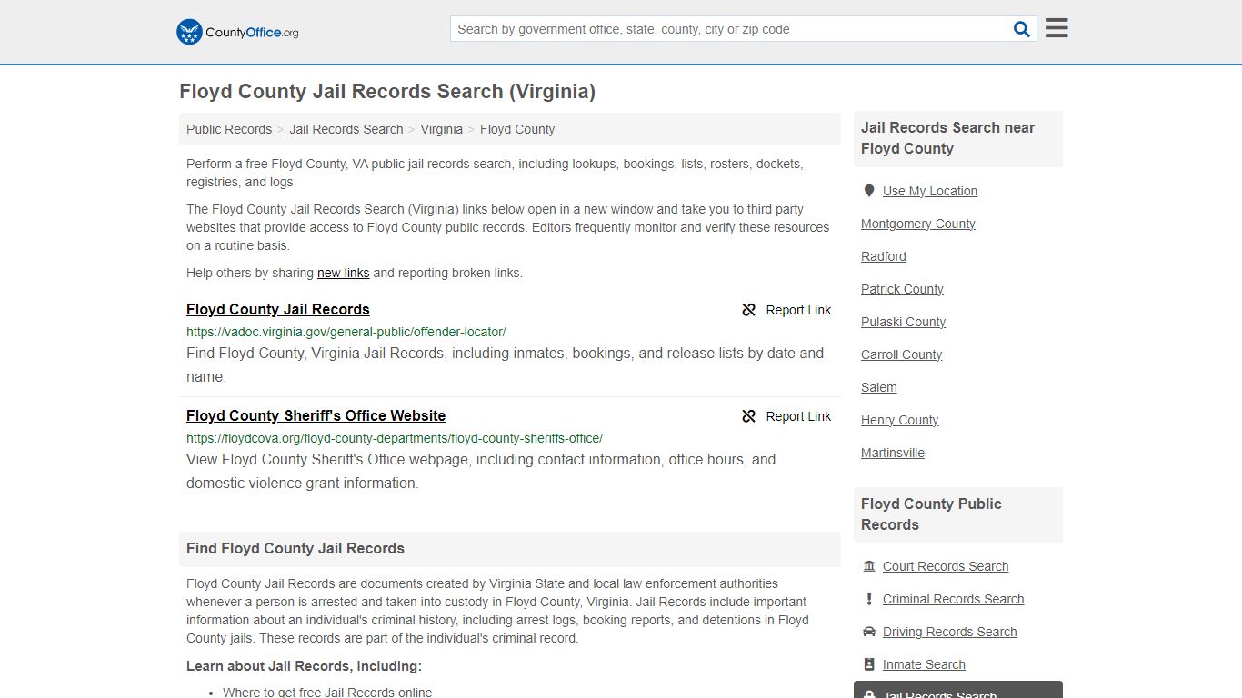Click the broken-link icon for Floyd County Jail Records

[x=749, y=310]
